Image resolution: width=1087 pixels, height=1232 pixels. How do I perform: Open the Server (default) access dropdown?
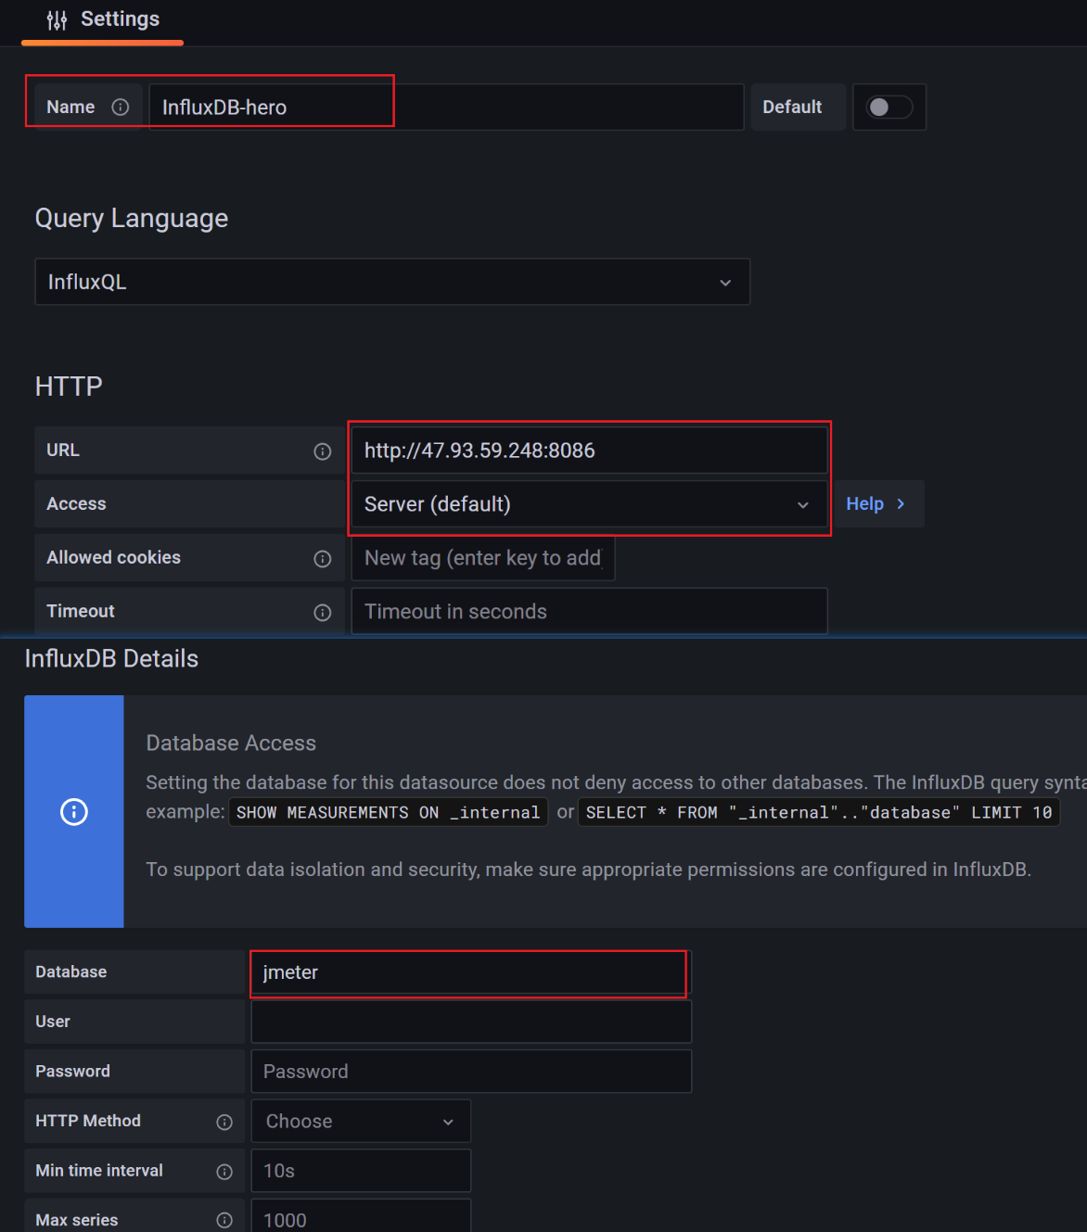[x=590, y=504]
